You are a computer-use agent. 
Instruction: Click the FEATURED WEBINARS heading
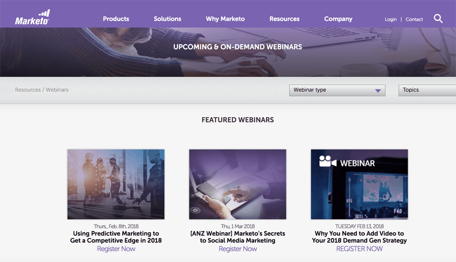(x=238, y=120)
